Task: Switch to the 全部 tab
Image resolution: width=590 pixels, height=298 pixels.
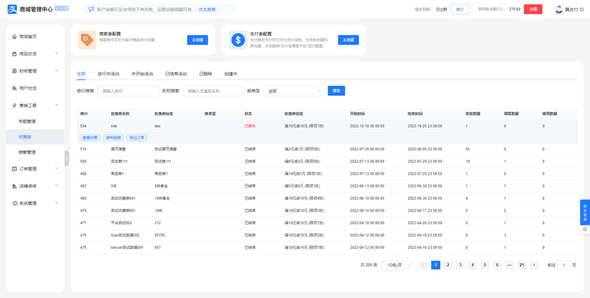Action: 81,74
